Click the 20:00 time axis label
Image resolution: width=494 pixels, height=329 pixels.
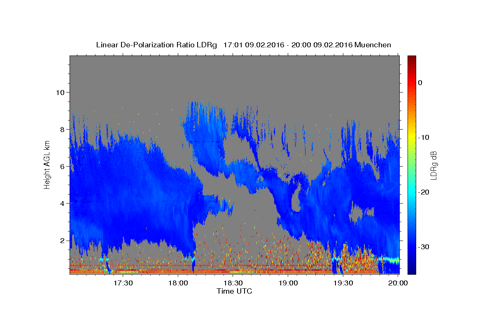[398, 283]
